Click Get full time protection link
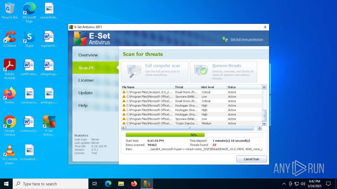Image resolution: width=337 pixels, height=189 pixels. (x=247, y=39)
